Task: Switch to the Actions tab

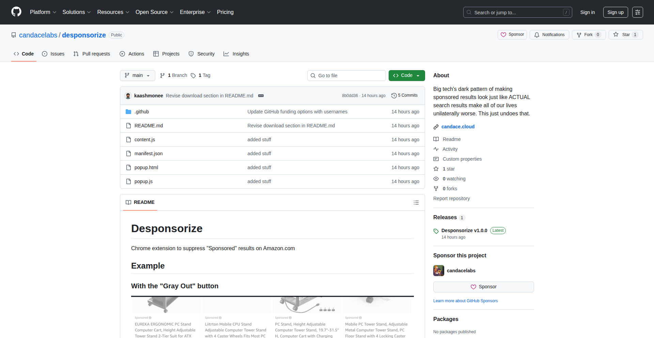Action: click(132, 54)
